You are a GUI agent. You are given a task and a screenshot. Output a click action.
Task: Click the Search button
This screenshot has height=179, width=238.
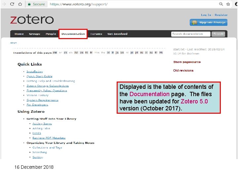[218, 34]
